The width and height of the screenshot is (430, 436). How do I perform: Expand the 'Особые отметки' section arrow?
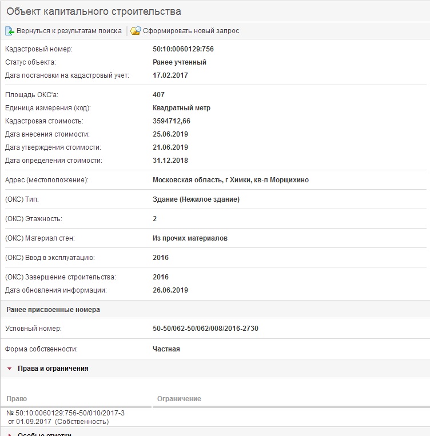(10, 434)
